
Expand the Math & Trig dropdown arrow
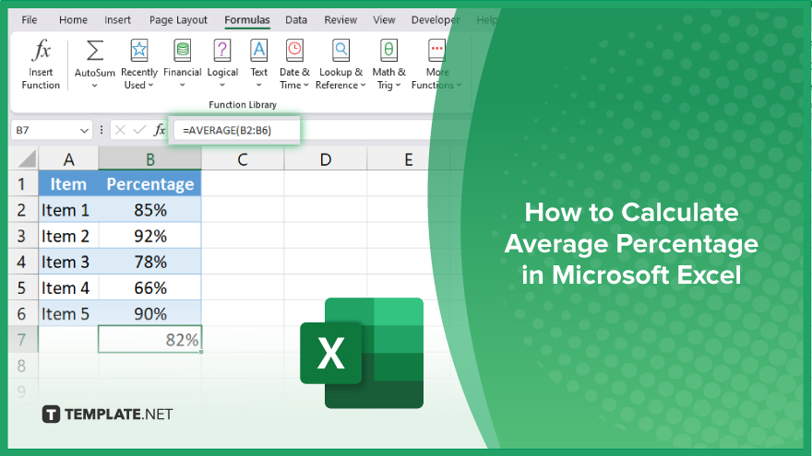[399, 86]
